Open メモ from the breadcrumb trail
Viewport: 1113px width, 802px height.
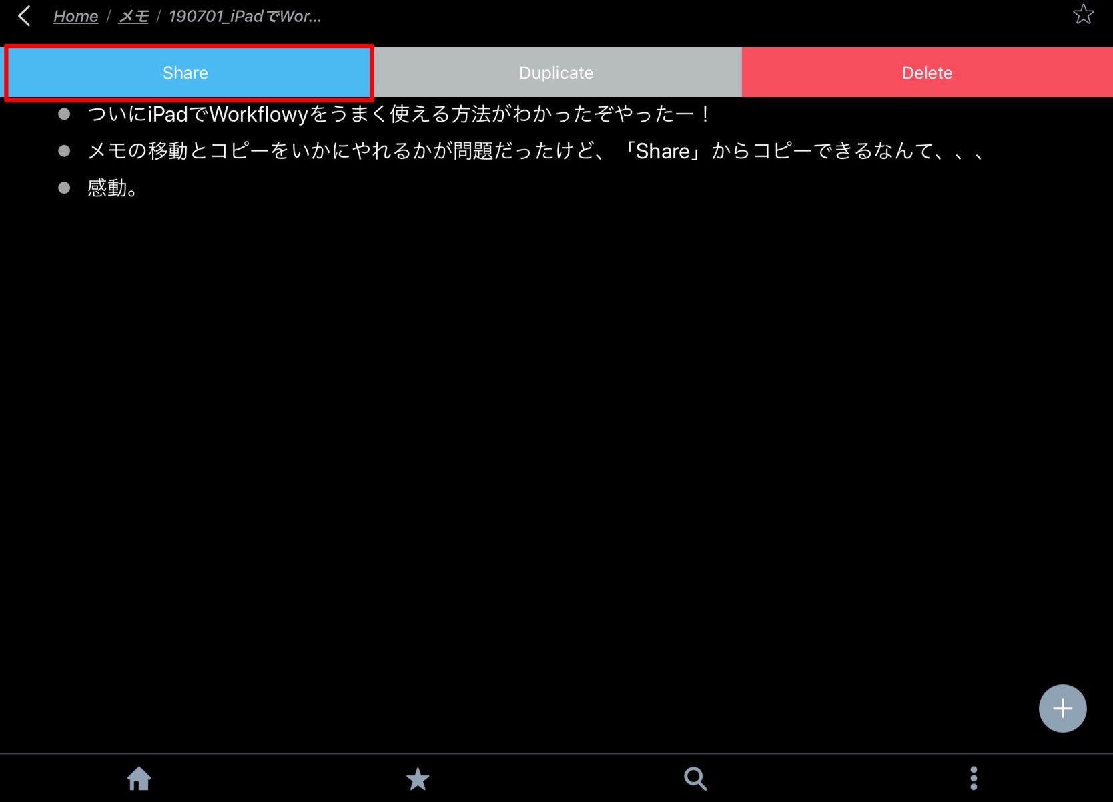tap(133, 16)
